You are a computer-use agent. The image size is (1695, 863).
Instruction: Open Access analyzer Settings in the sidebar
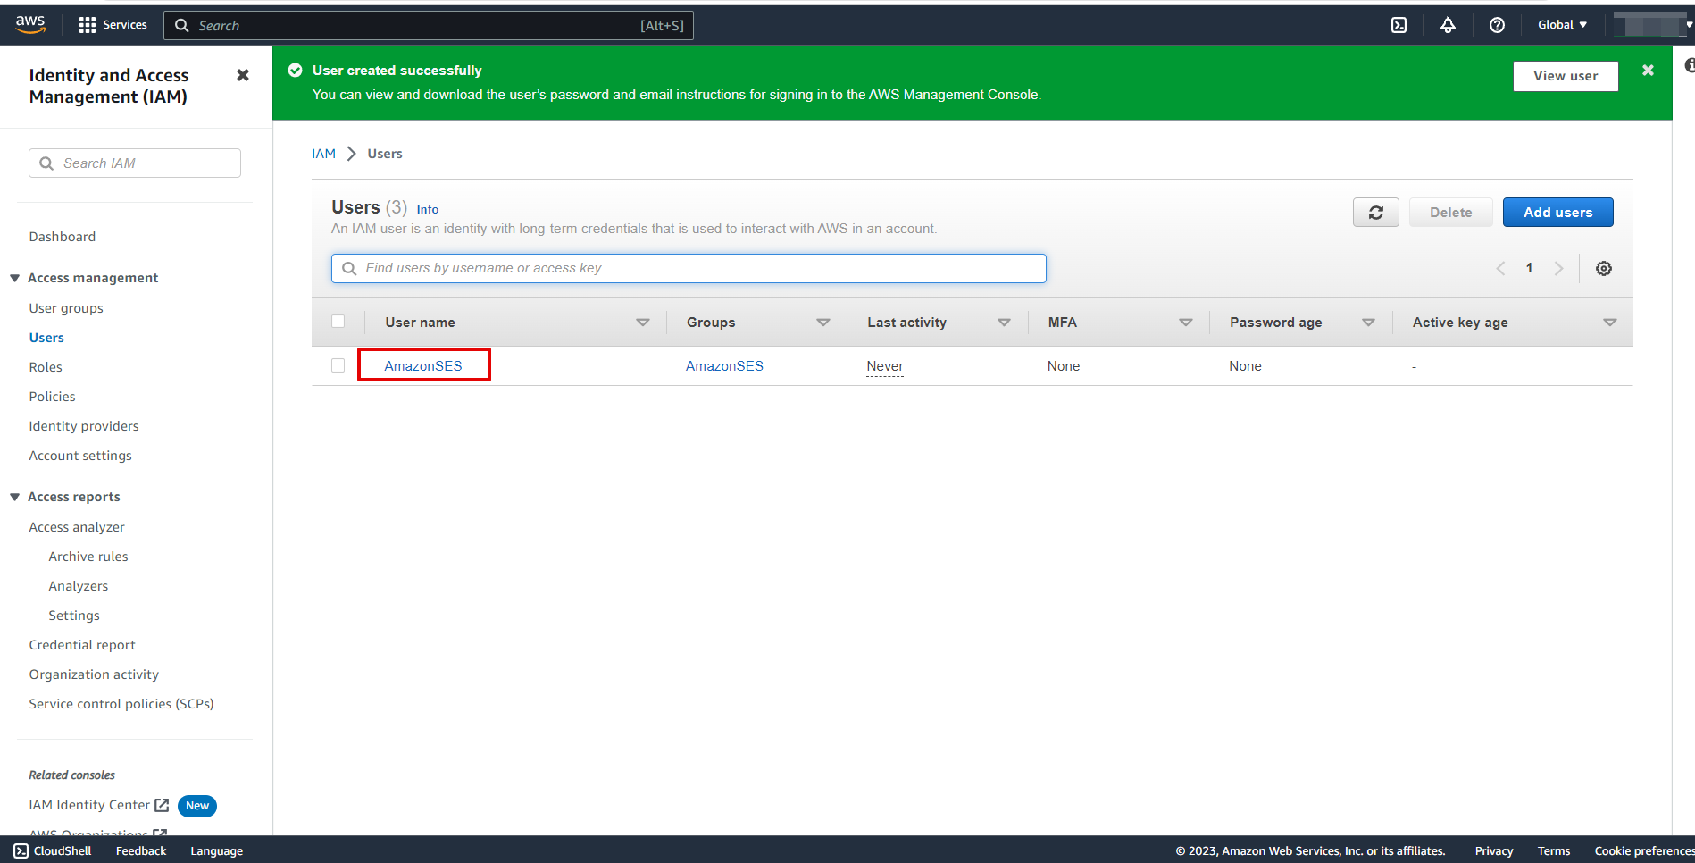(x=74, y=616)
